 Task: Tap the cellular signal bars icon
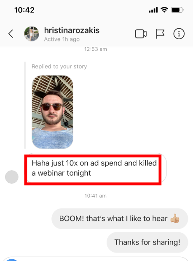[x=153, y=10]
